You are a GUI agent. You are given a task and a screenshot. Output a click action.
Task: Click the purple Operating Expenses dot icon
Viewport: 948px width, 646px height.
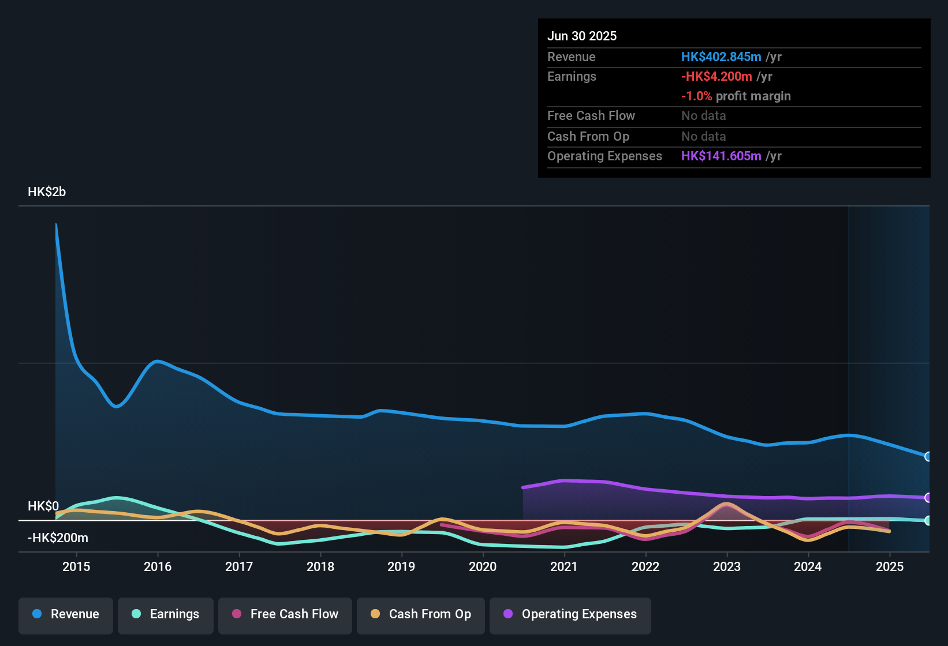(507, 614)
